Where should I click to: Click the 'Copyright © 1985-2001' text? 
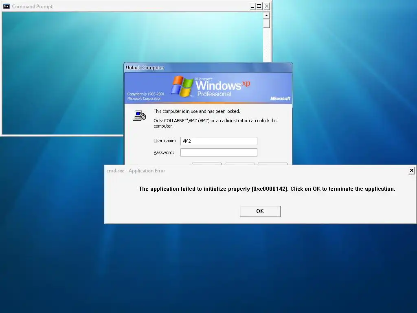tap(146, 94)
